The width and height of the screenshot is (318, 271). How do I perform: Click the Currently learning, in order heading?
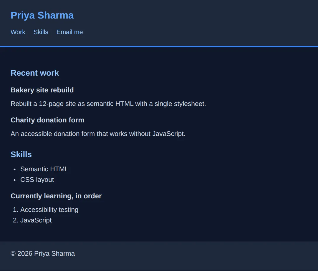56,196
